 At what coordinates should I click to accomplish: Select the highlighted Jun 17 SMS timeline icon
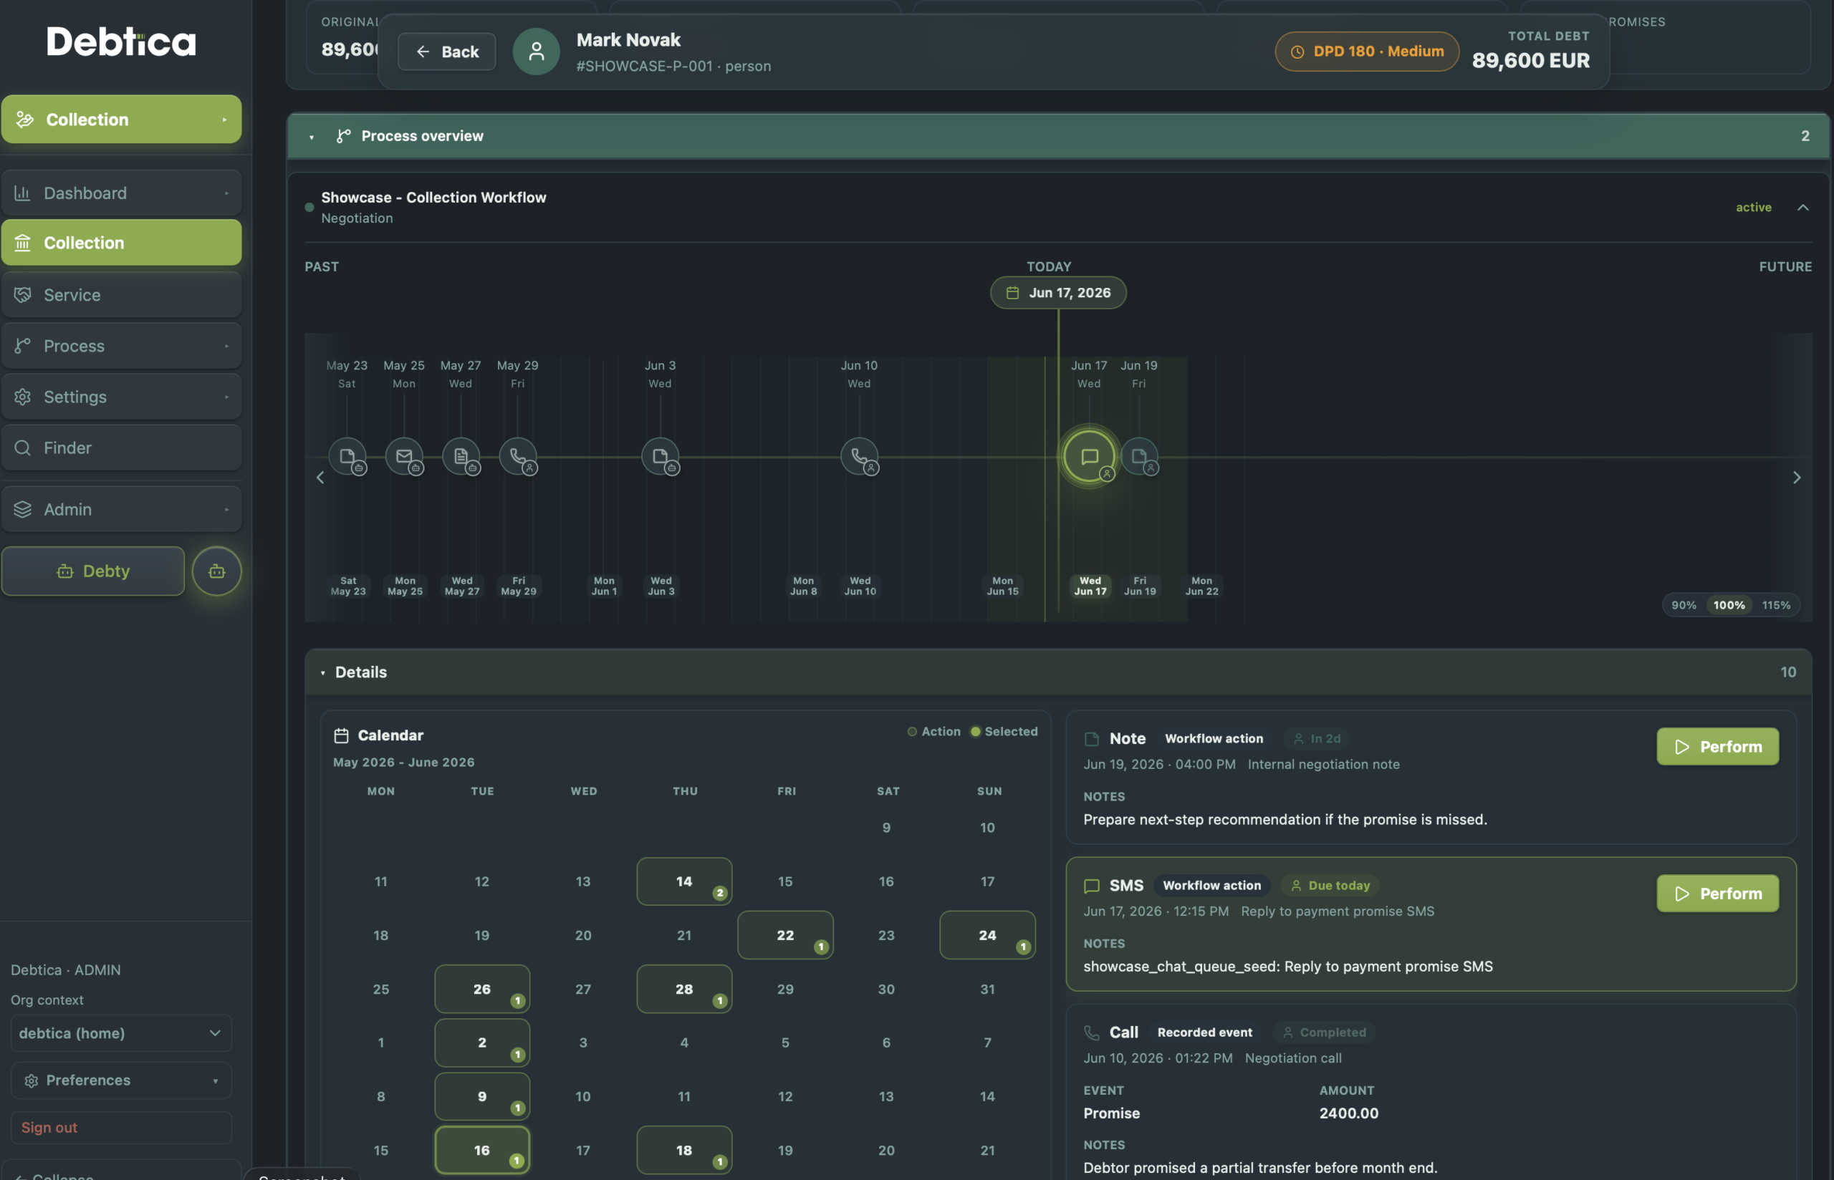(1089, 457)
